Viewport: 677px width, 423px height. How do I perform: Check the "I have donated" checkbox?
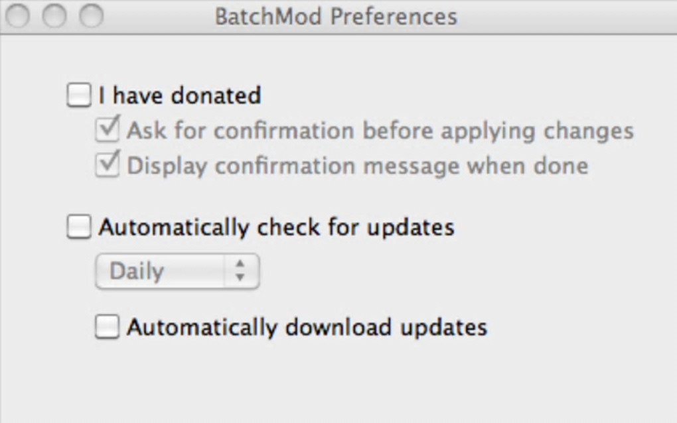(79, 95)
